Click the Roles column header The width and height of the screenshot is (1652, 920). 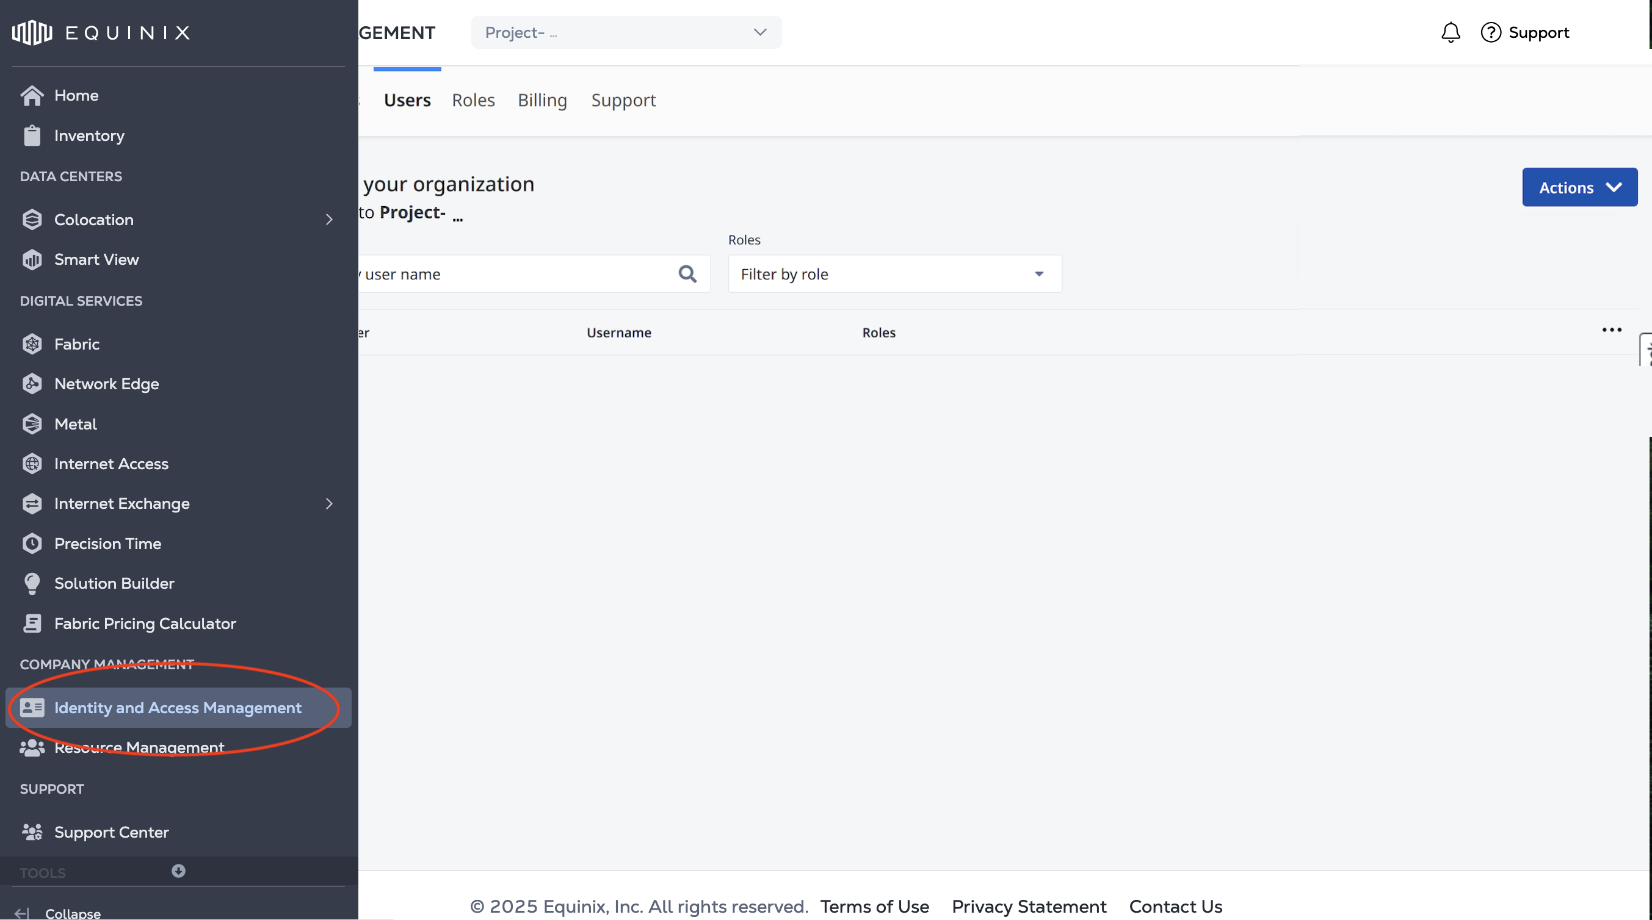[x=879, y=332]
